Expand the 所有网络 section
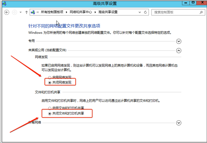Screen dimensions: 207x143 pos(178,123)
